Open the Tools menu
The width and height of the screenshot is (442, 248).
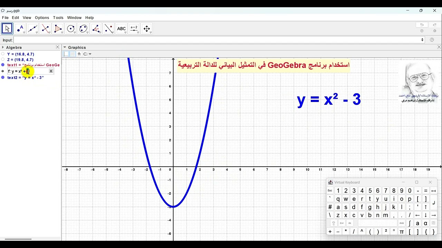(x=58, y=18)
